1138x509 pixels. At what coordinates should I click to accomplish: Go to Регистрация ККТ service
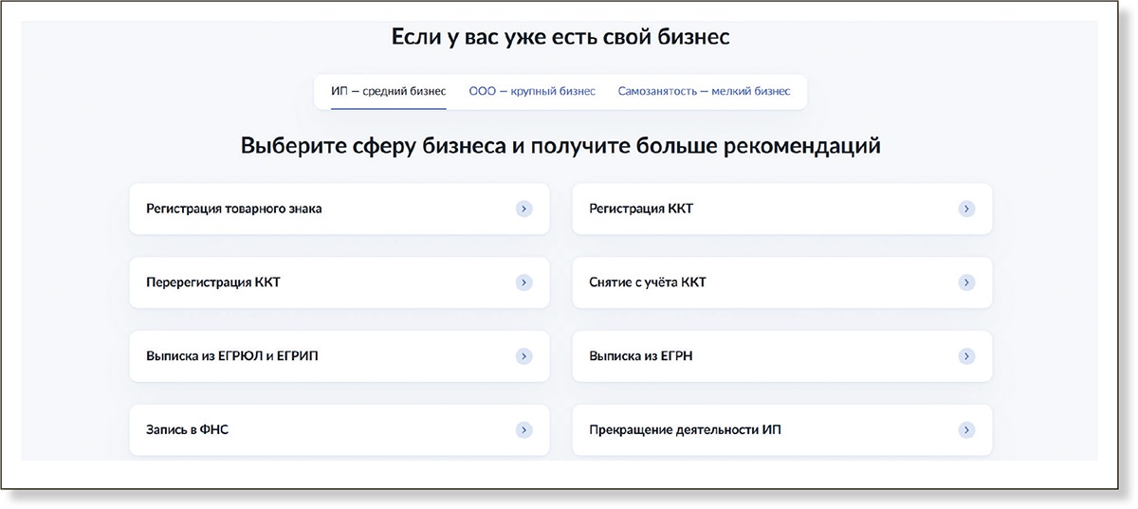[x=641, y=209]
